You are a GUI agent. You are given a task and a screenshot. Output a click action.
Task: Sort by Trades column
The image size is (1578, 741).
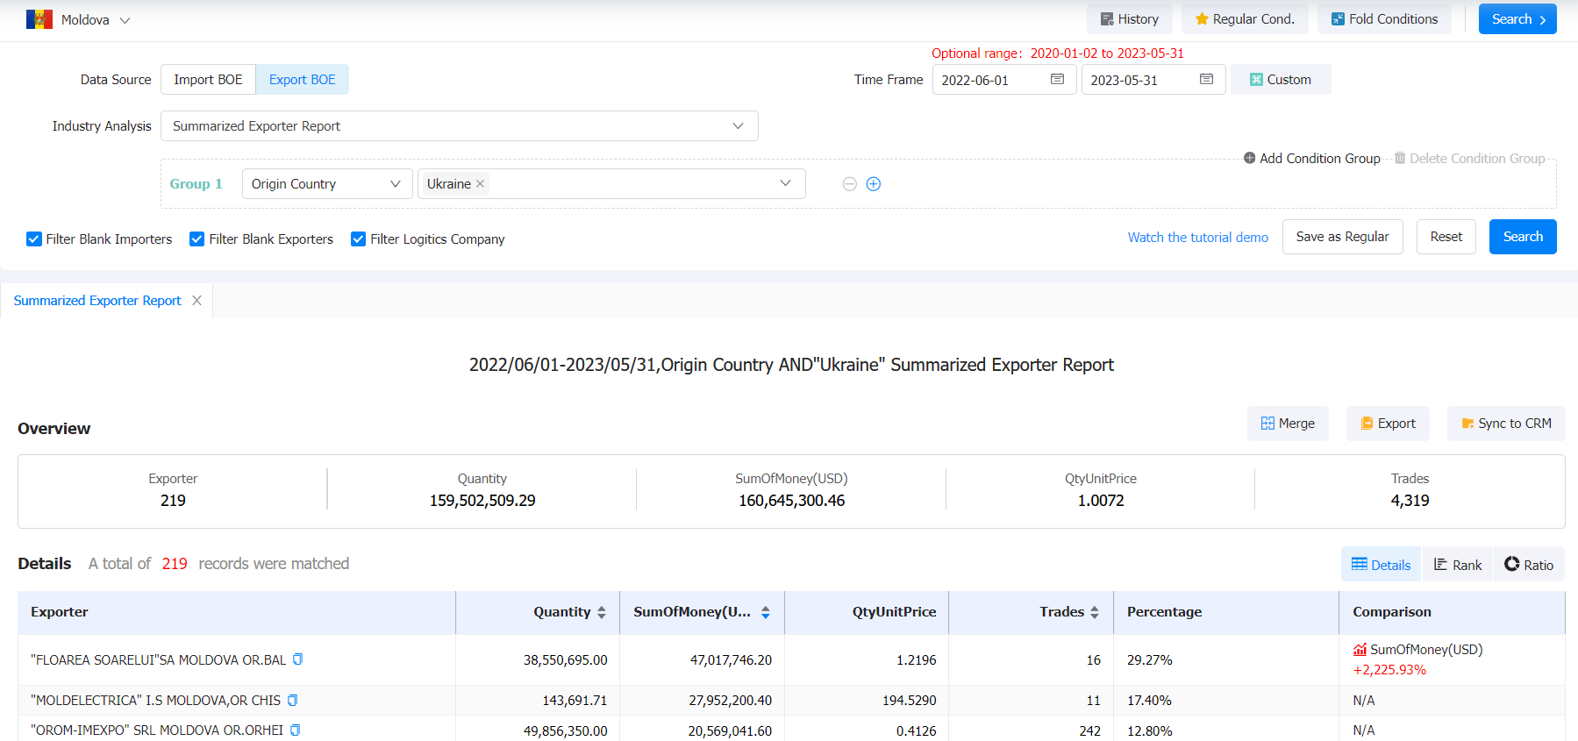pos(1095,612)
